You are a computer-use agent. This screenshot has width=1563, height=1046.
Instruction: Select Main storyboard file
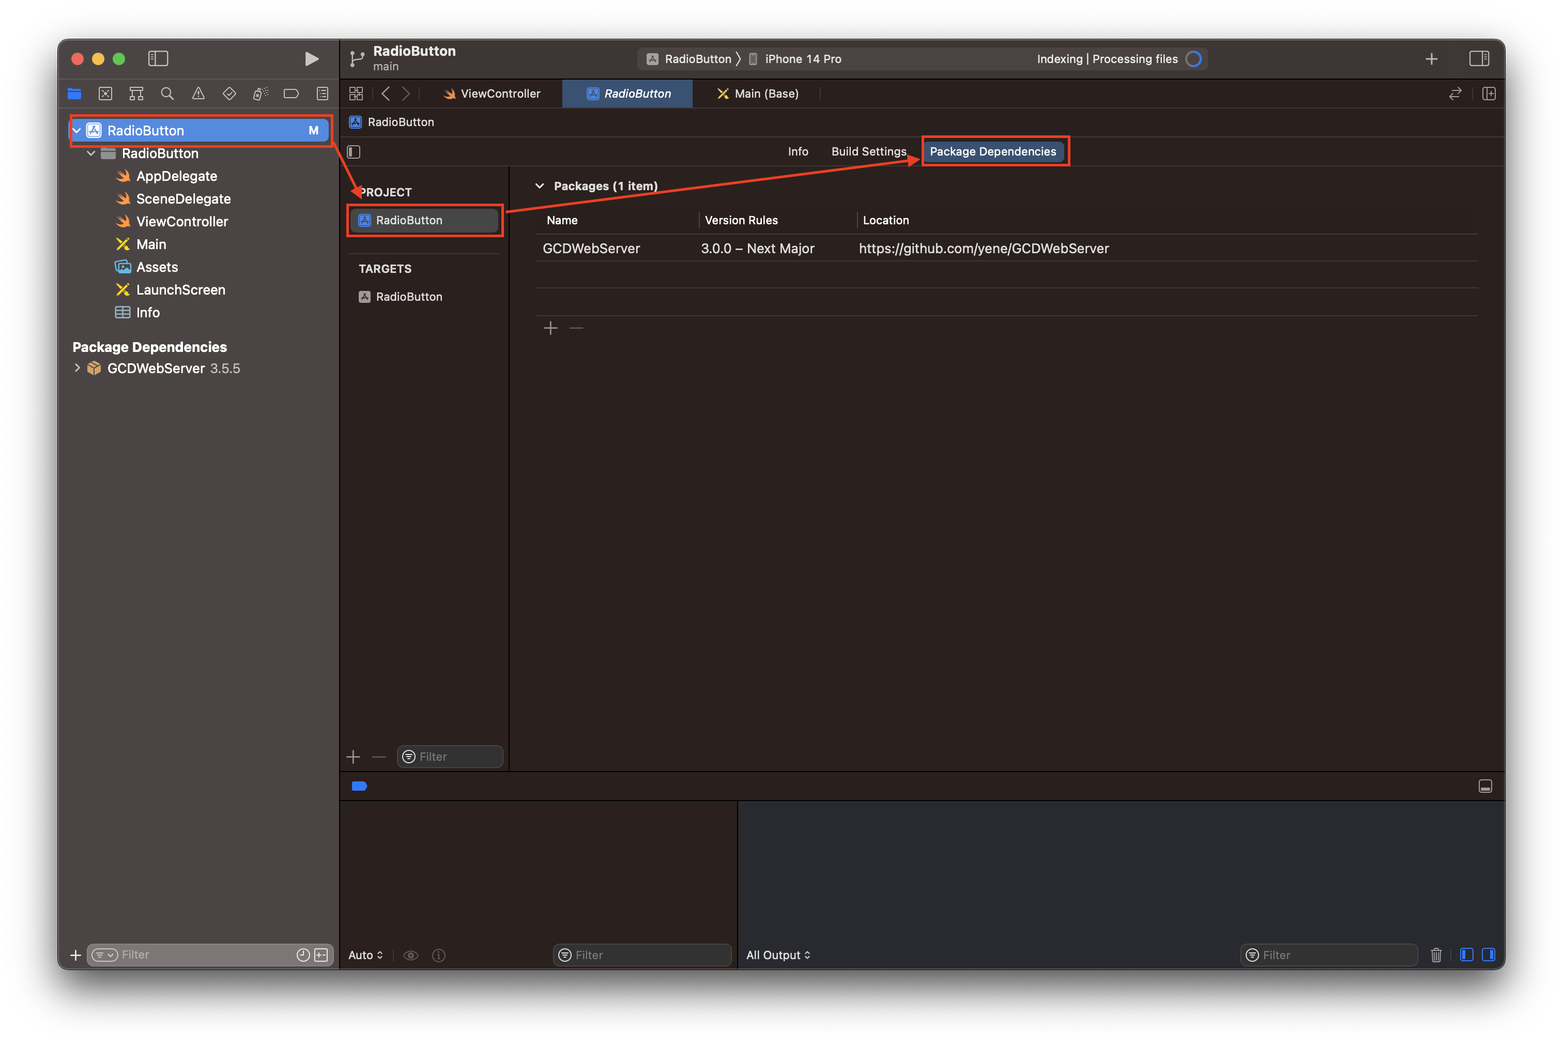pyautogui.click(x=142, y=244)
